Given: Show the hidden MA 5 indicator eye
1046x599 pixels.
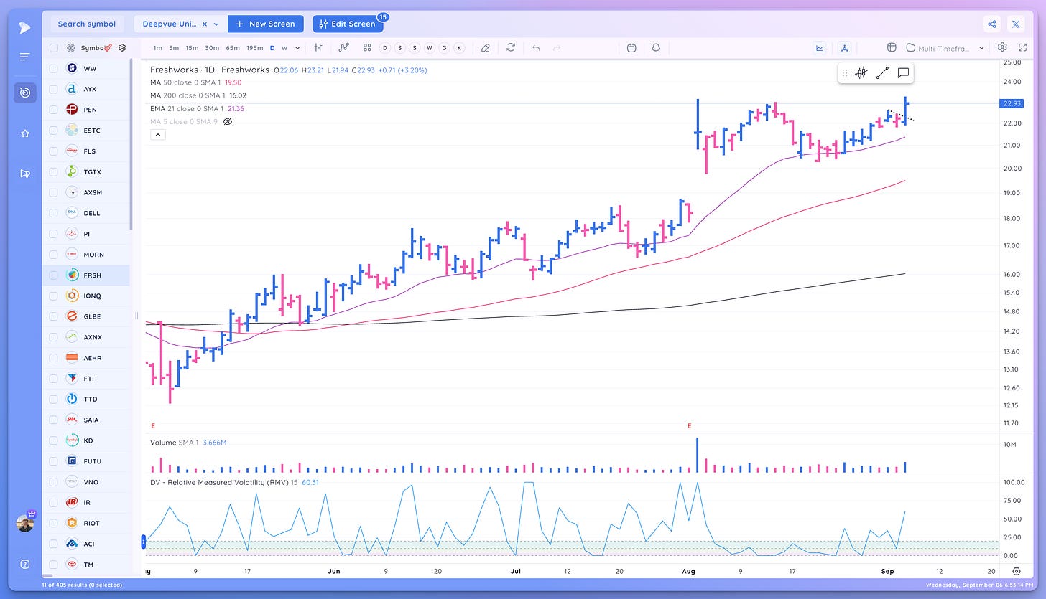Looking at the screenshot, I should pyautogui.click(x=228, y=122).
